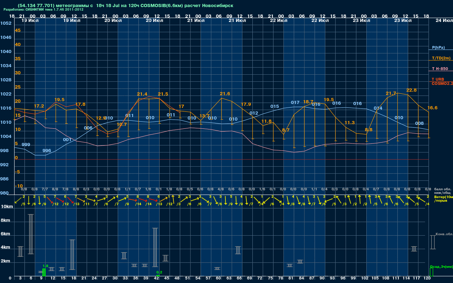Viewport: 453px width, 283px height.
Task: Click forecast hour 42 on bottom axis
Action: (x=157, y=279)
